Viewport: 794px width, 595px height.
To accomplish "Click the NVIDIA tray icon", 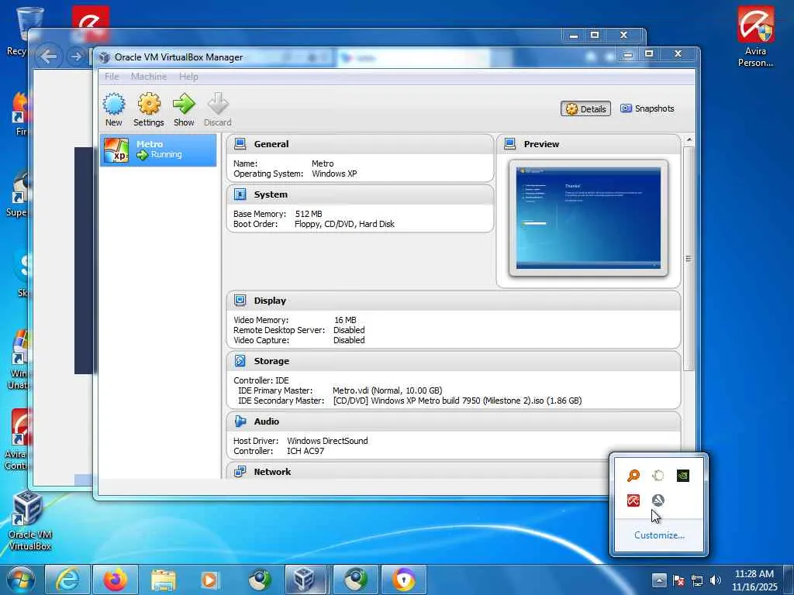I will (x=682, y=476).
